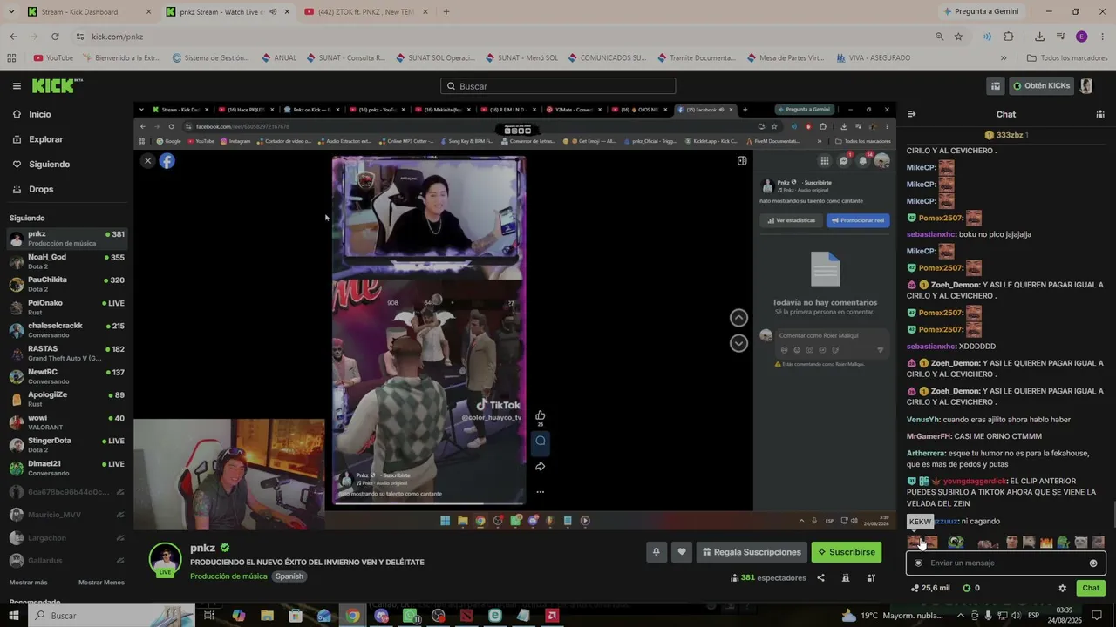Open the Kick dashboard icon beside Obtén KICKs
This screenshot has height=627, width=1116.
tap(995, 86)
